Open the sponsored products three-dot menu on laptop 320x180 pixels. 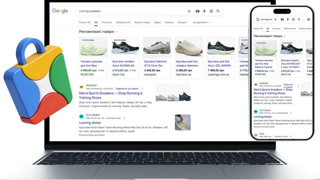pos(117,32)
